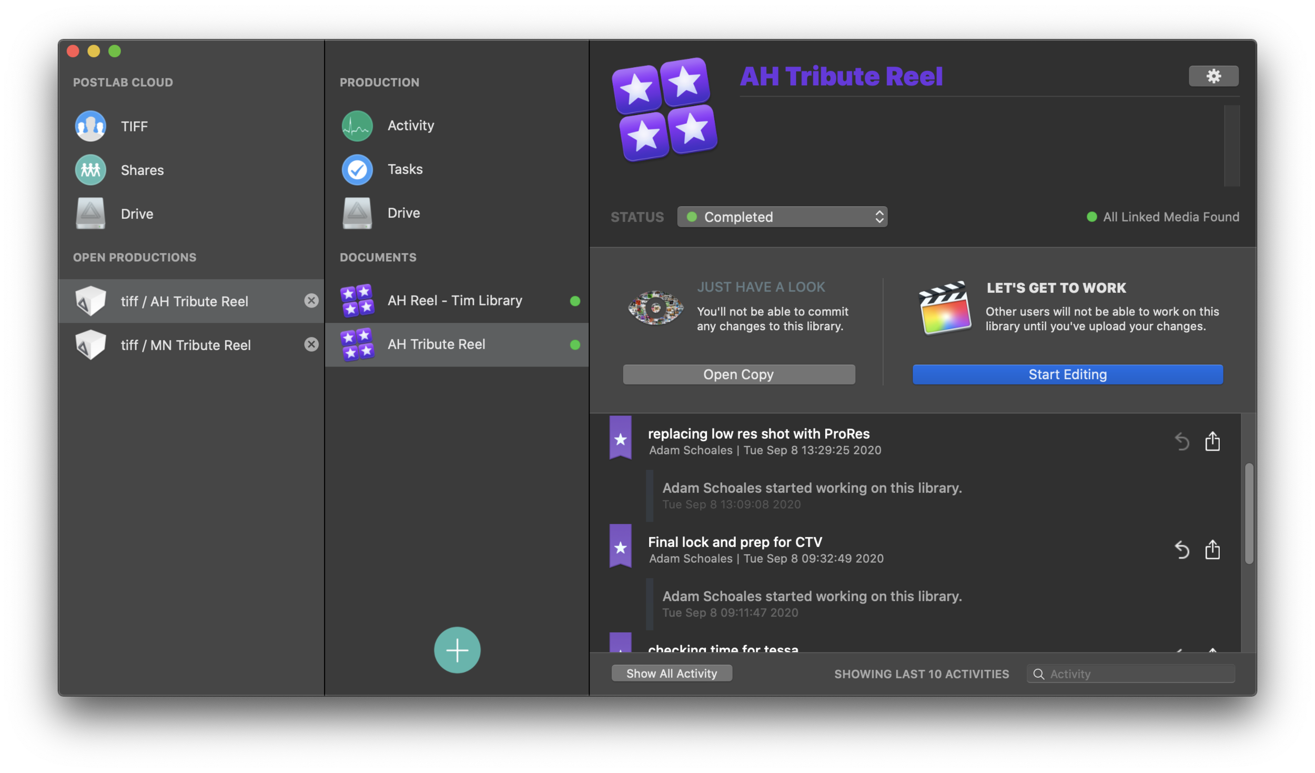The width and height of the screenshot is (1315, 773).
Task: Click revert icon for ProRes commit
Action: tap(1181, 442)
